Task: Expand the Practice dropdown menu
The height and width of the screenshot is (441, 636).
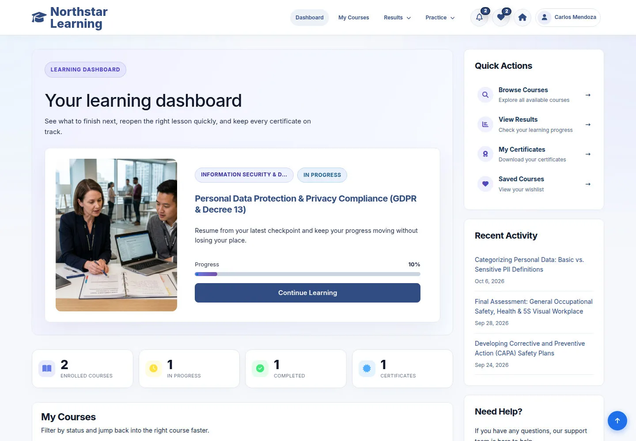Action: click(440, 18)
